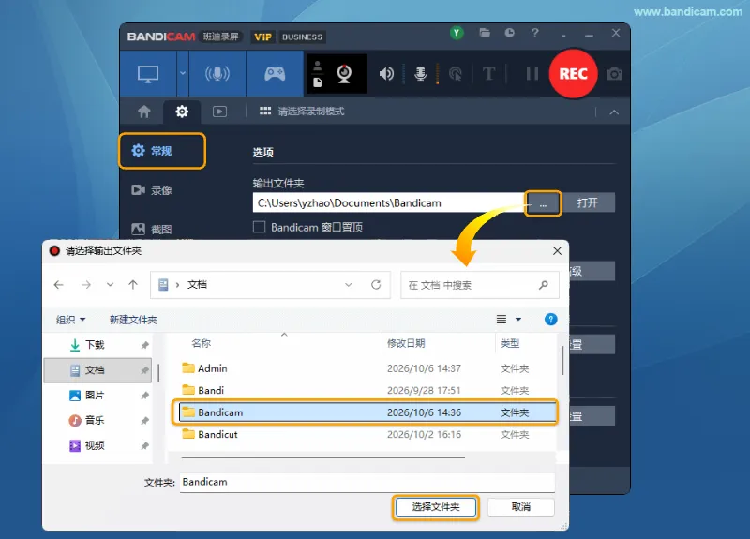Expand the address bar history dropdown
750x539 pixels.
pyautogui.click(x=348, y=285)
